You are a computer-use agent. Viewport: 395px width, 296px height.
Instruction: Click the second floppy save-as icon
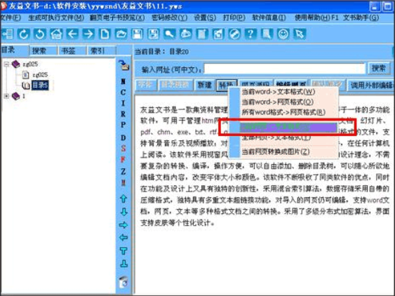(x=154, y=34)
